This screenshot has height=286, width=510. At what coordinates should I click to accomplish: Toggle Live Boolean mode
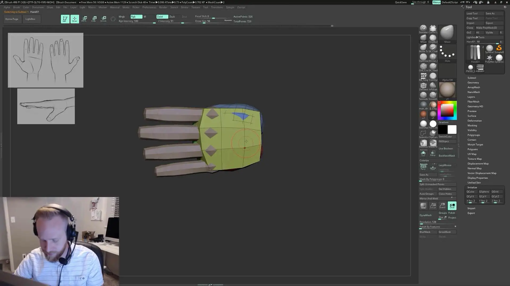pos(447,148)
